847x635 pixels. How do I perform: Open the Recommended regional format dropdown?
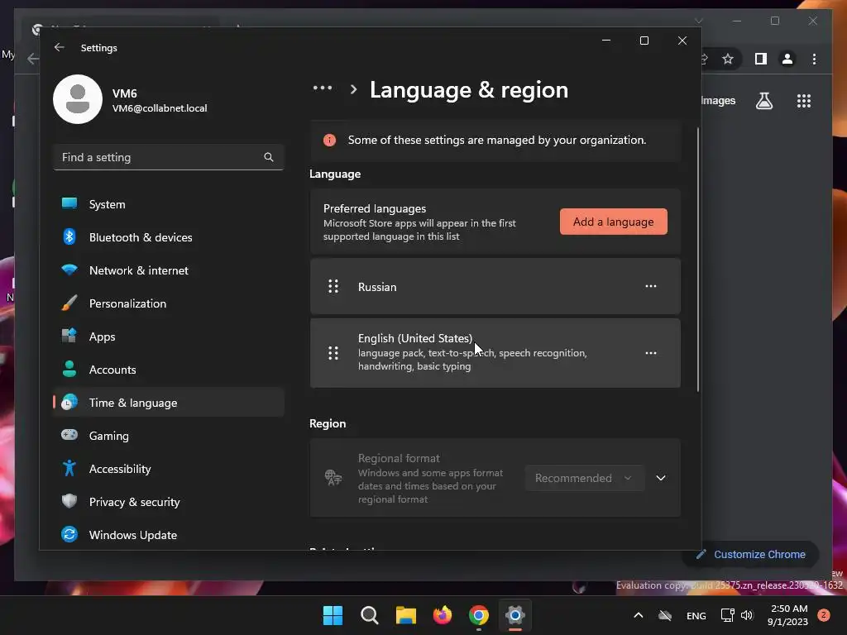584,478
